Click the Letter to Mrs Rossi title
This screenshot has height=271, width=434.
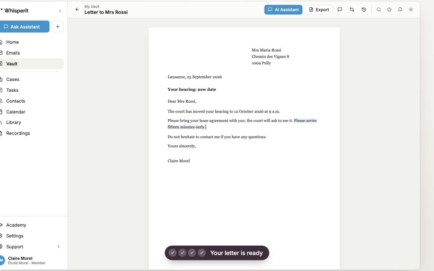pos(106,12)
